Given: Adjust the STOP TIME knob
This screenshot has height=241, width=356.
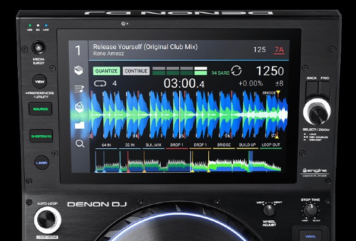Looking at the screenshot, I should [310, 210].
